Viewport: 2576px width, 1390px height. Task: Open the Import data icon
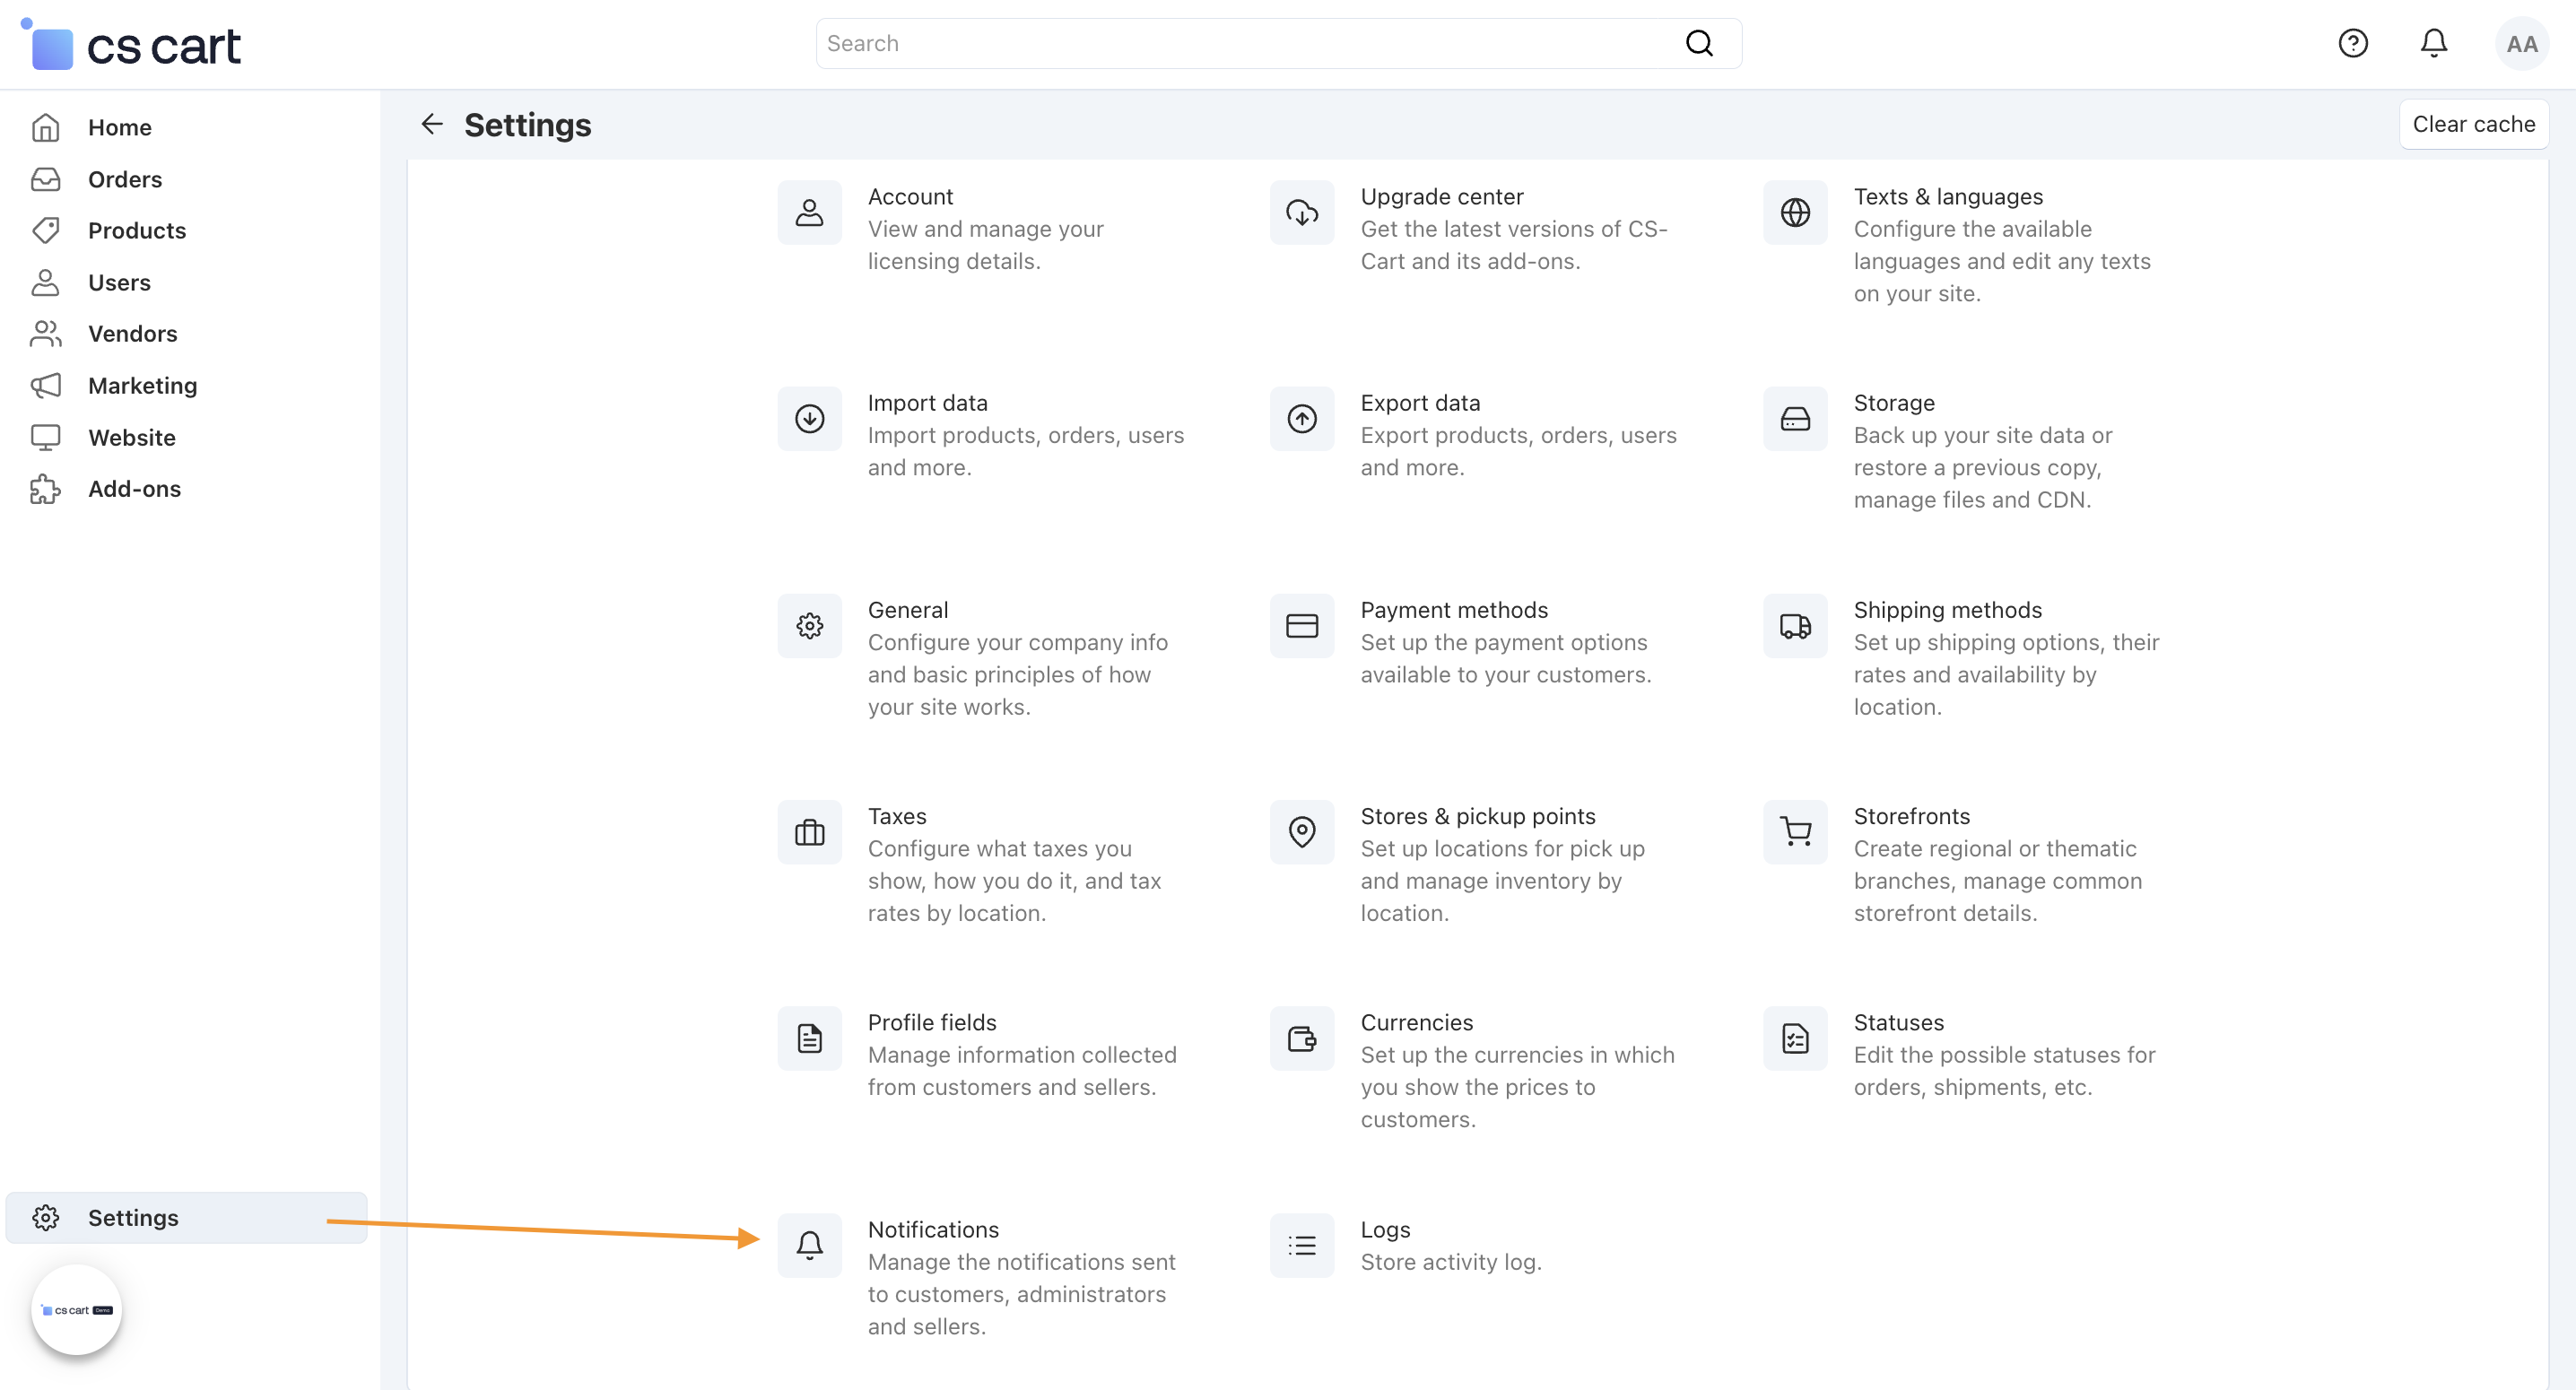[x=809, y=418]
